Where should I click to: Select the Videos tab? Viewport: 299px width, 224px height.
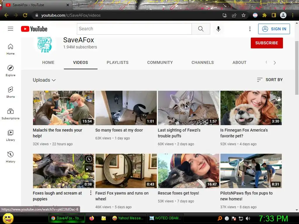pyautogui.click(x=81, y=62)
